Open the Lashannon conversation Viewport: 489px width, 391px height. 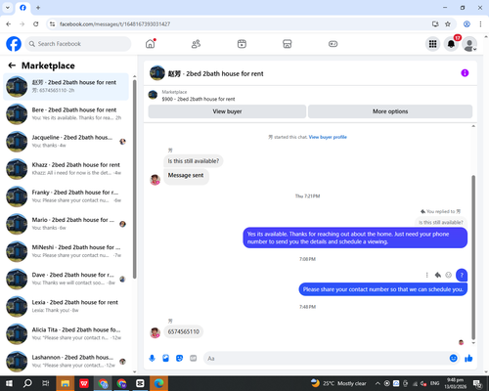tap(66, 362)
